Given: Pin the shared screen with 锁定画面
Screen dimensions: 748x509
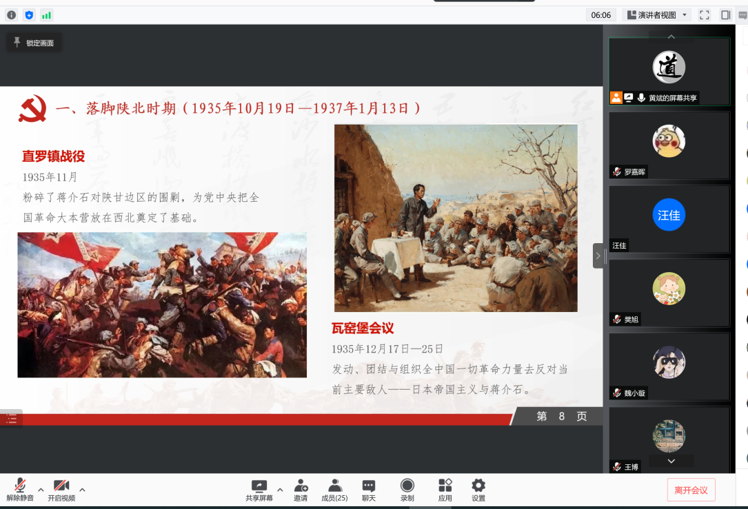Looking at the screenshot, I should click(34, 43).
